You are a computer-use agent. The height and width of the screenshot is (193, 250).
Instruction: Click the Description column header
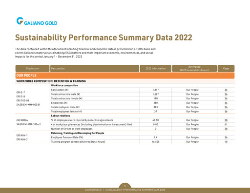95,68
